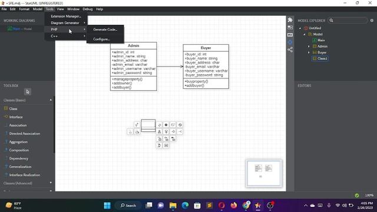The image size is (377, 212).
Task: Open the View menu
Action: click(60, 9)
